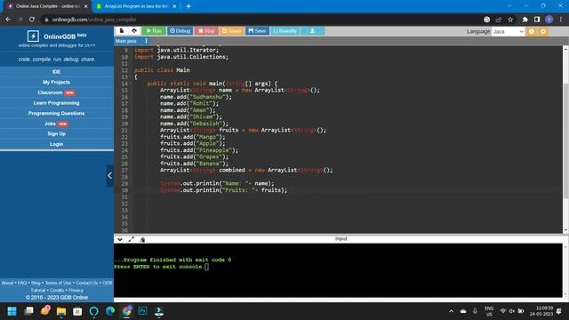Click the share page icon in address bar
569x320 pixels.
click(x=499, y=20)
